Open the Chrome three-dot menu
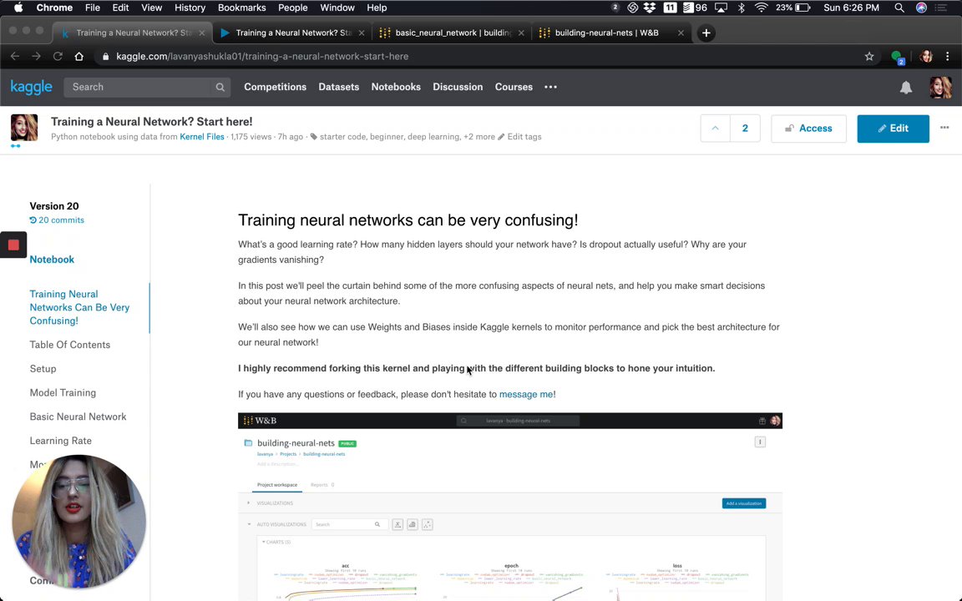962x601 pixels. click(947, 57)
